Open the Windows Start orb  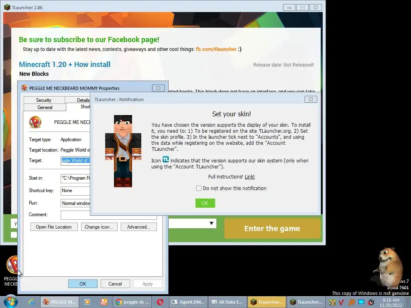10,302
